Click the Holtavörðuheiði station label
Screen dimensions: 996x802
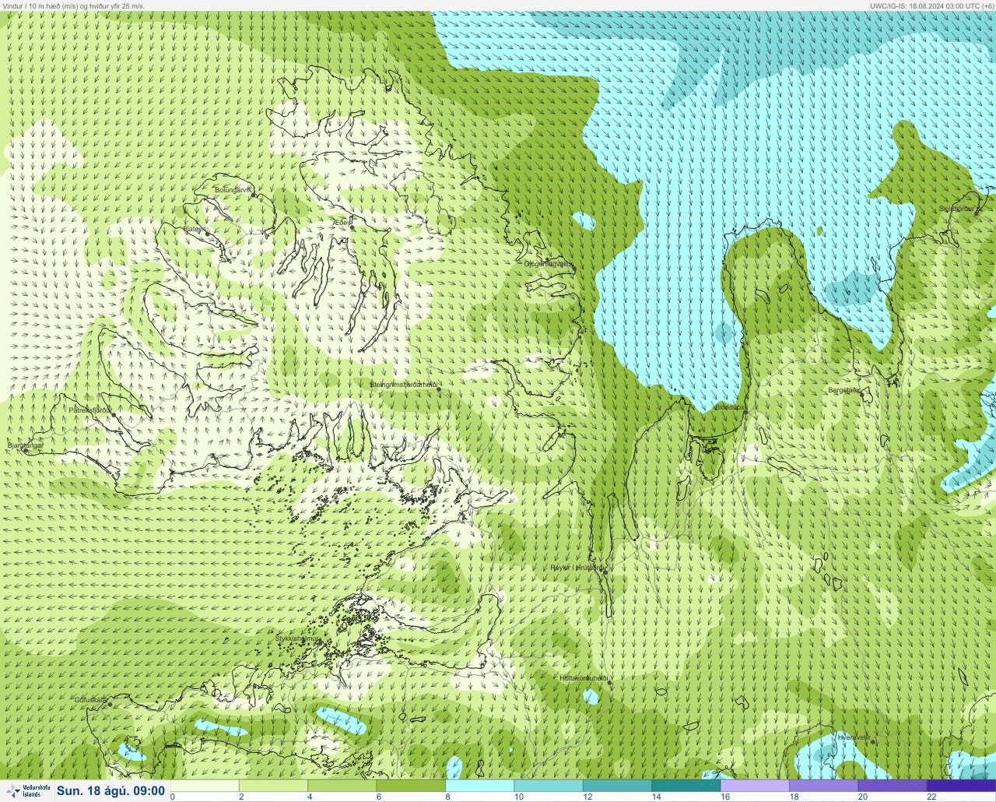click(583, 678)
